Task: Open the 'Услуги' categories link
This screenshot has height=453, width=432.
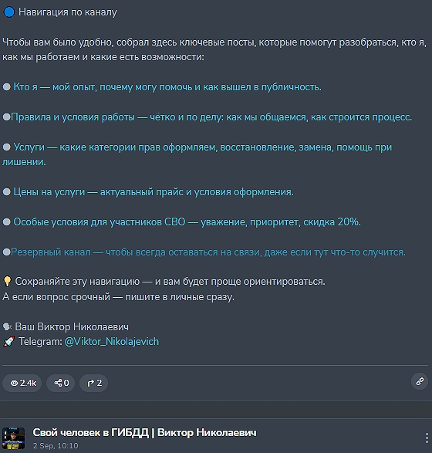Action: pos(197,154)
